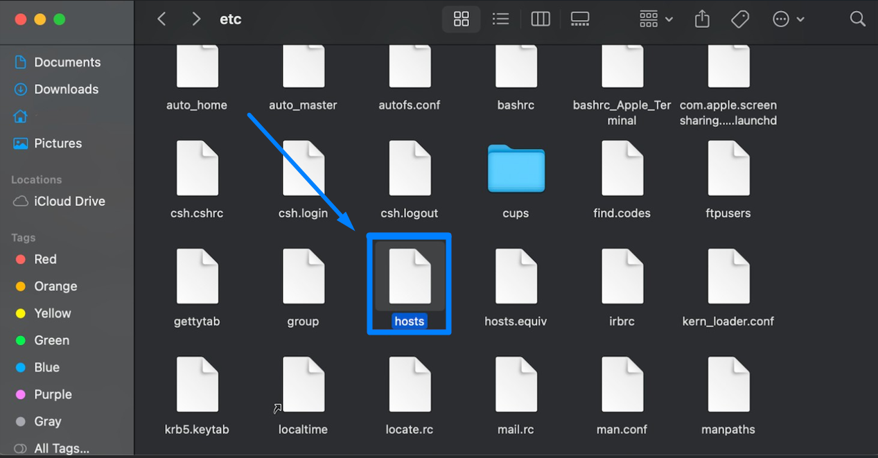Switch to column view
This screenshot has width=878, height=458.
[540, 19]
